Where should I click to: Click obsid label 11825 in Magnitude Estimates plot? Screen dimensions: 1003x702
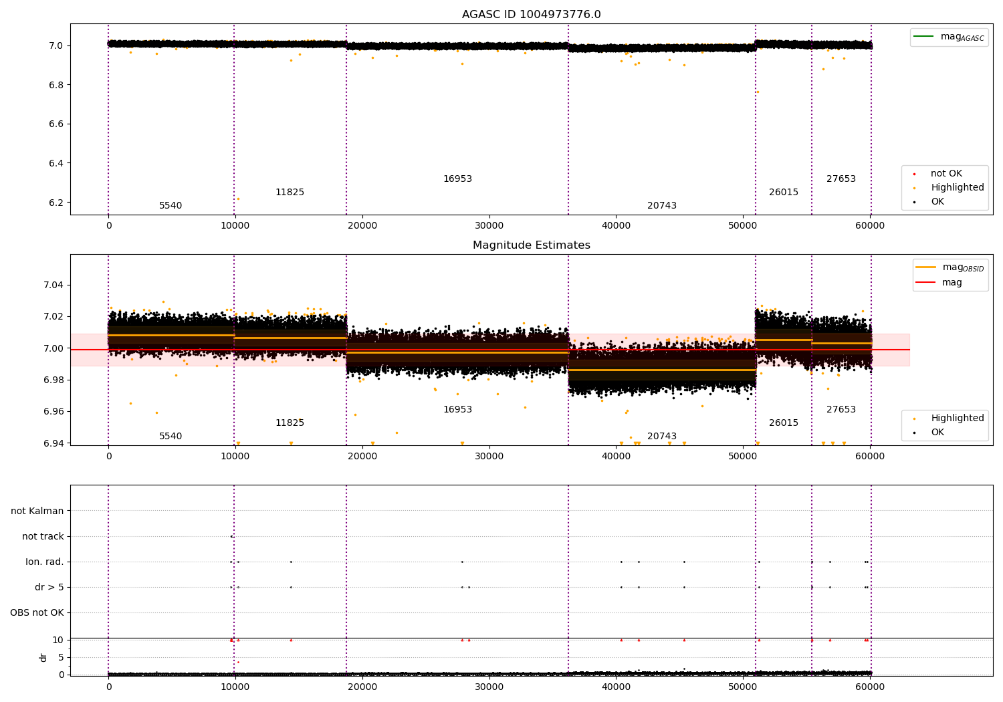click(x=290, y=423)
